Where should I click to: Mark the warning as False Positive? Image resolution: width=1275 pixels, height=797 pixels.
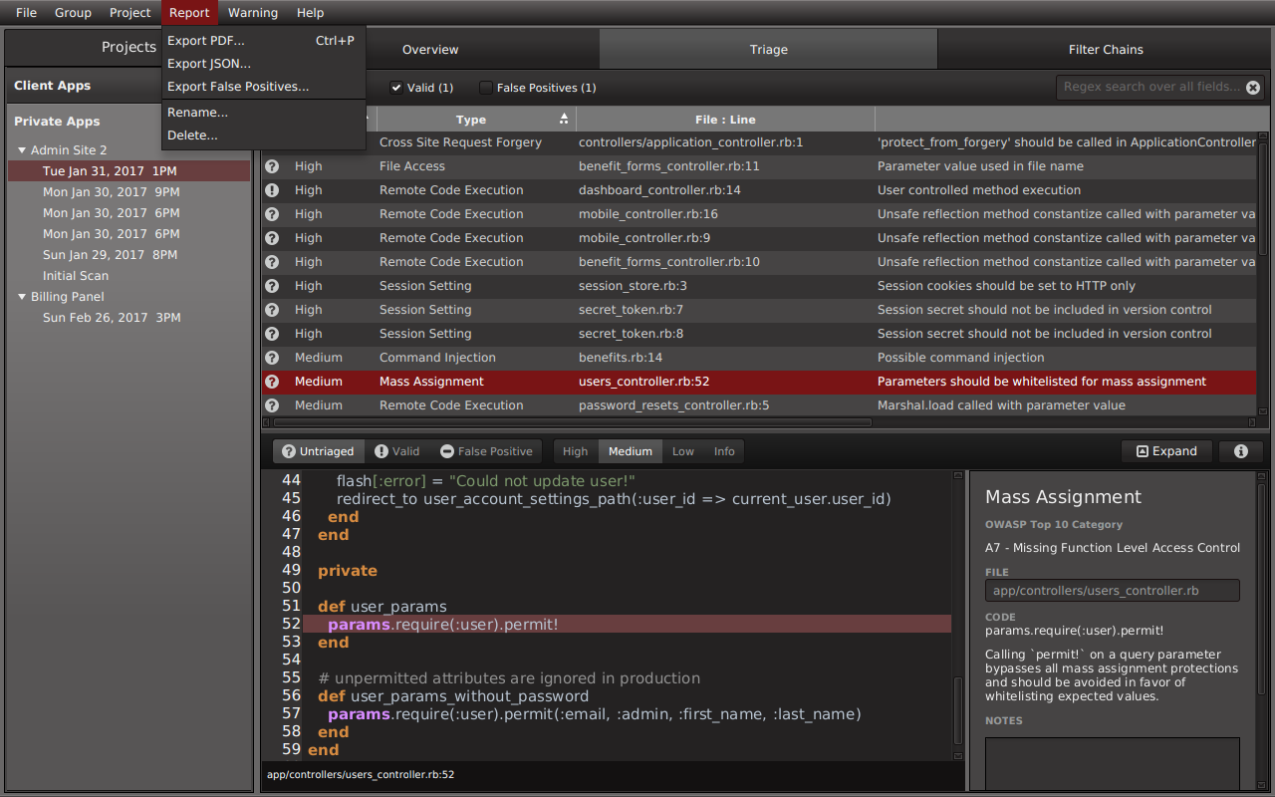pyautogui.click(x=486, y=451)
